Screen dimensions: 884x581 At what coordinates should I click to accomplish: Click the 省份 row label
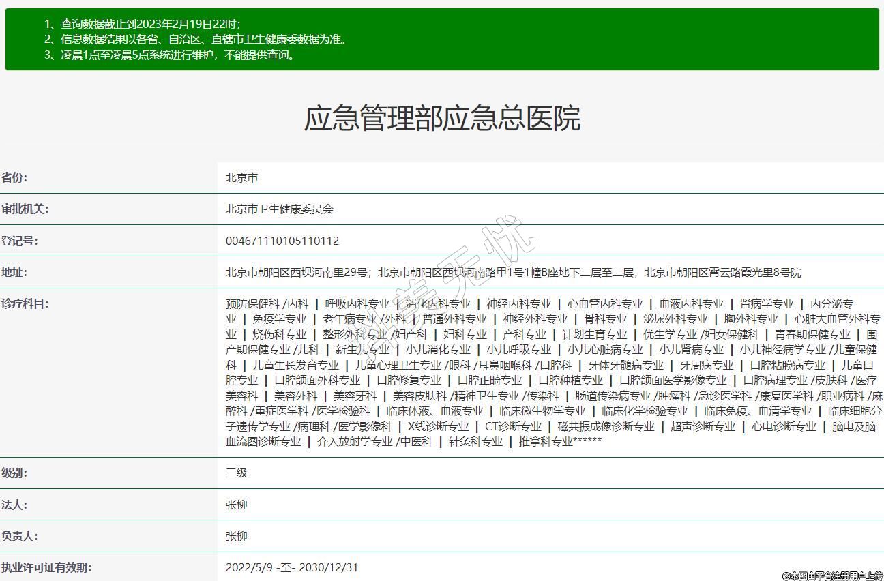[14, 178]
